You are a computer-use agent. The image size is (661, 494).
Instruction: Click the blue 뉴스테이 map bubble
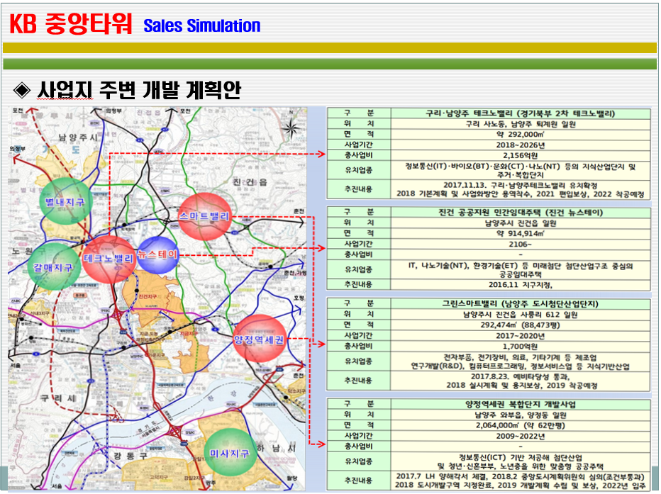158,254
